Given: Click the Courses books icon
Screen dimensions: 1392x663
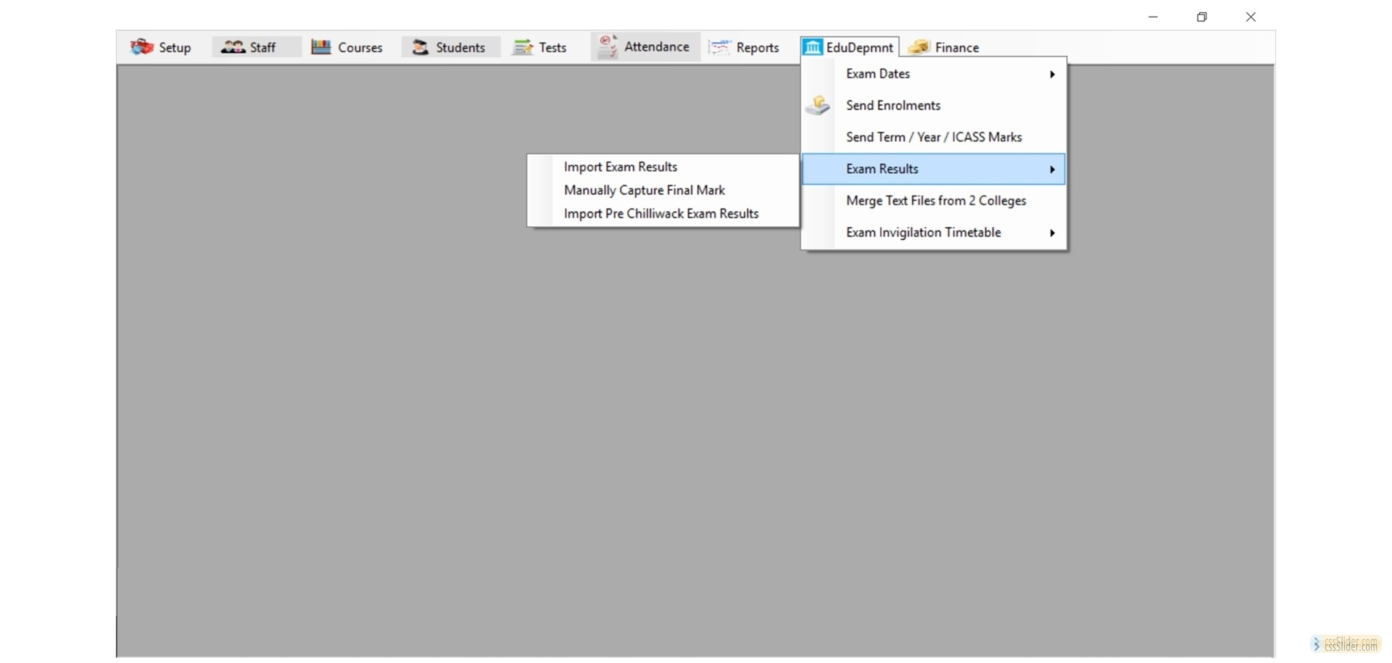Looking at the screenshot, I should click(x=321, y=47).
